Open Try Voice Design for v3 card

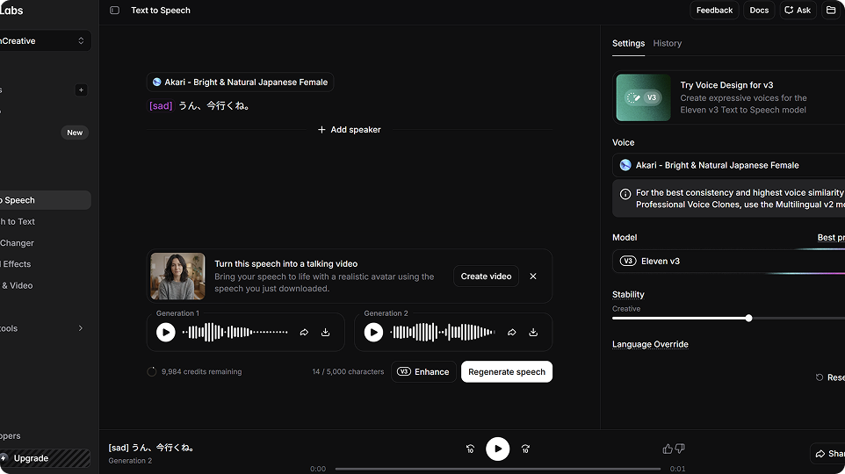[730, 97]
